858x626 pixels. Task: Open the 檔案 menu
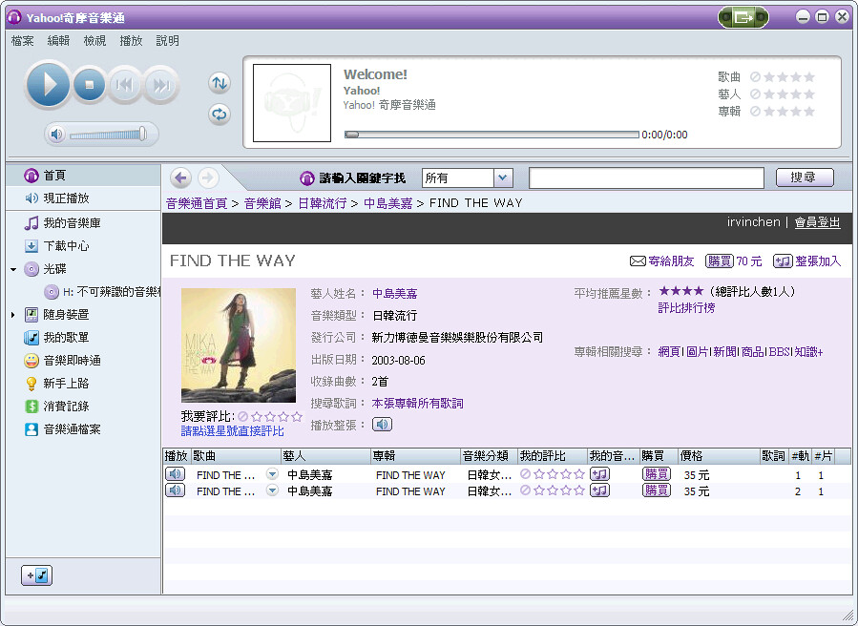(23, 41)
